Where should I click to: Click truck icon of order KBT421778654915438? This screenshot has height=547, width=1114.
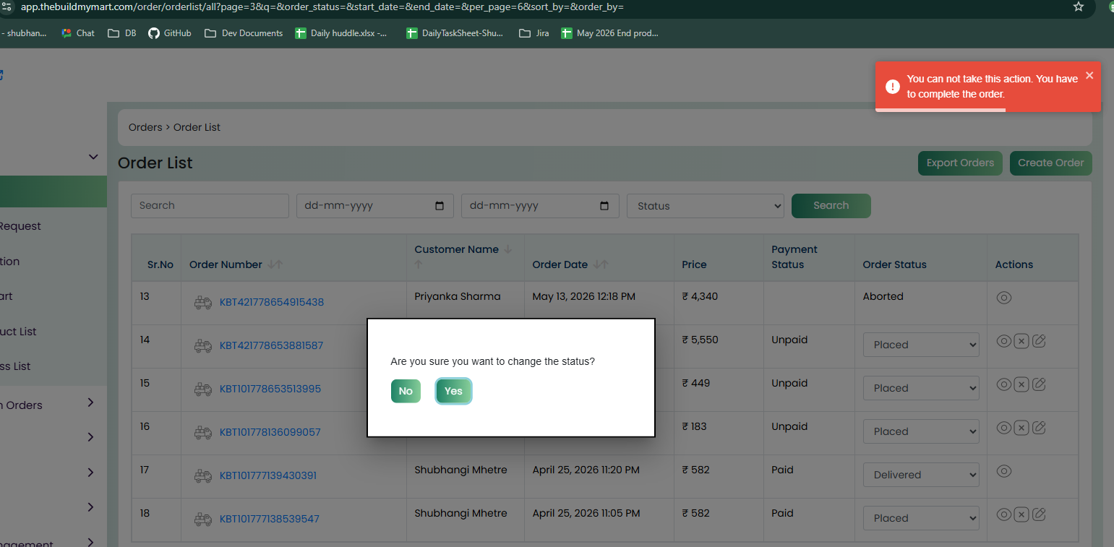(203, 303)
